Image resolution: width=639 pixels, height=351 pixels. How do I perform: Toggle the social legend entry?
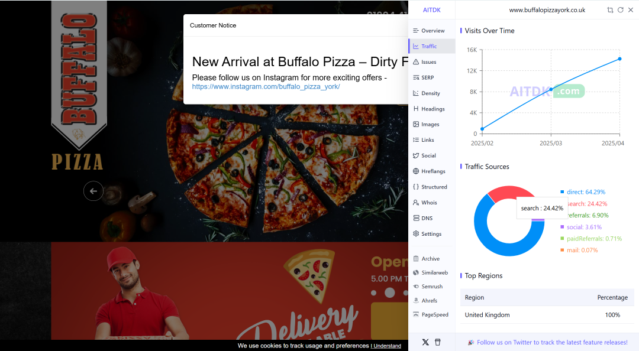pyautogui.click(x=581, y=227)
